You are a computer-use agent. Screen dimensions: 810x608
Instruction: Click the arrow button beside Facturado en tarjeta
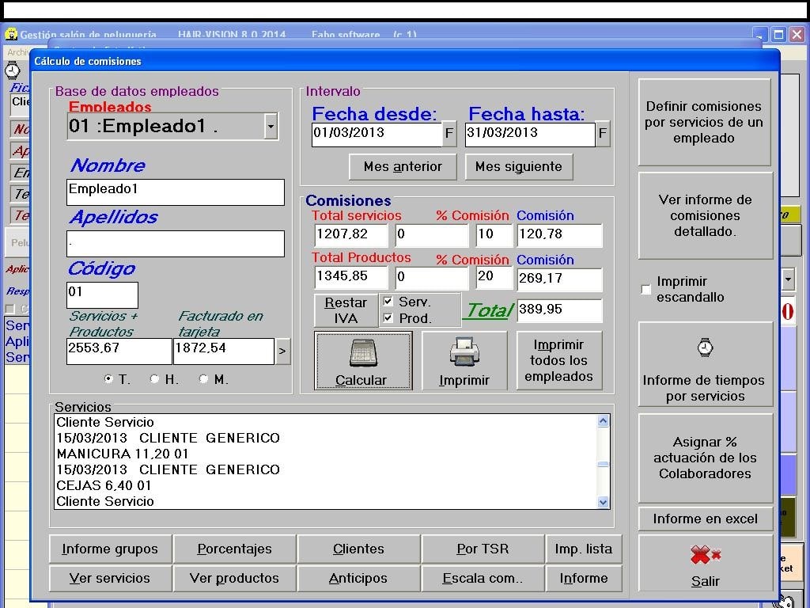[283, 351]
